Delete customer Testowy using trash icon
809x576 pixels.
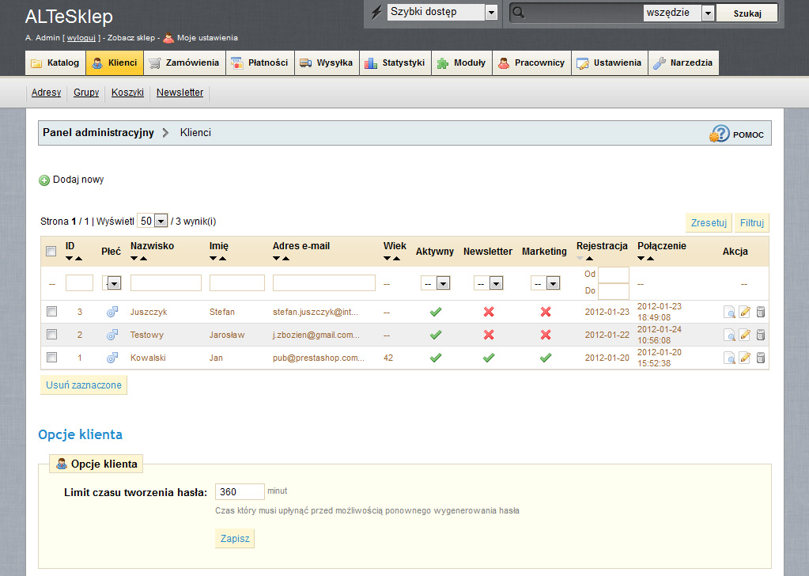click(x=761, y=335)
